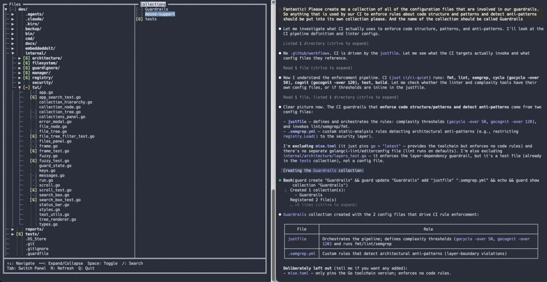Select styles.go in the tree
Image resolution: width=547 pixels, height=282 pixels.
(x=49, y=210)
